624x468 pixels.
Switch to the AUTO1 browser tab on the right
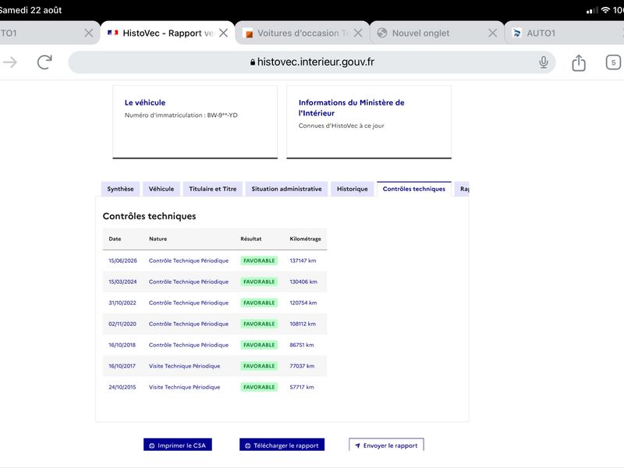(x=565, y=33)
